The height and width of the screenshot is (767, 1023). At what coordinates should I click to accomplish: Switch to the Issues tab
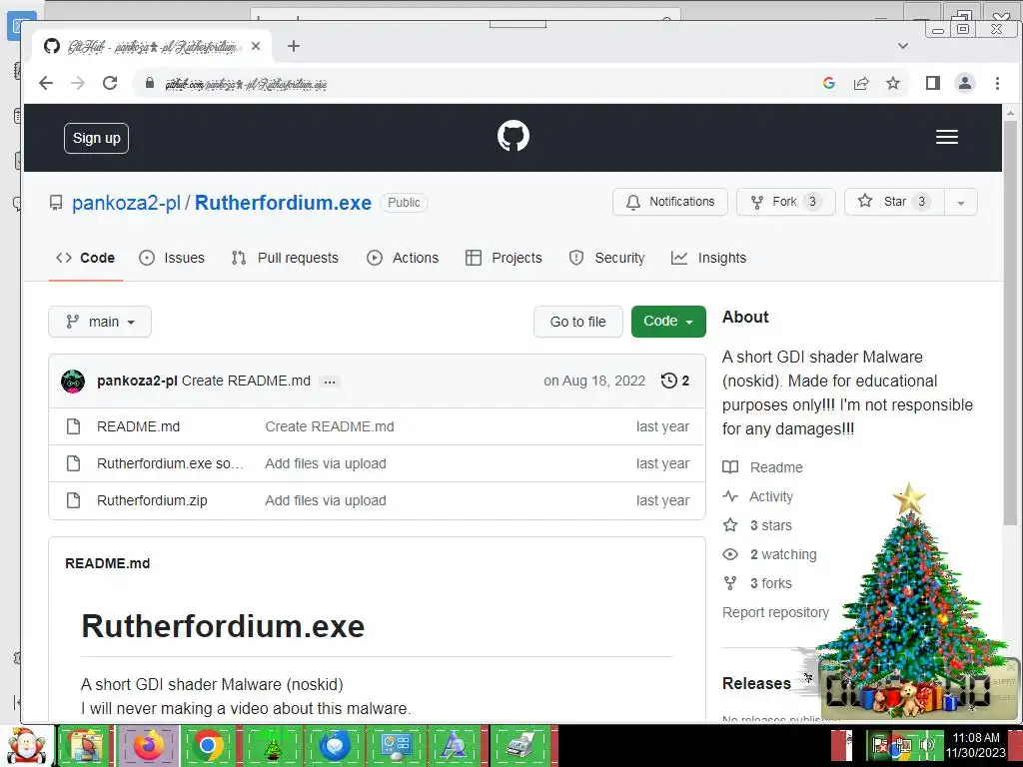(x=172, y=258)
